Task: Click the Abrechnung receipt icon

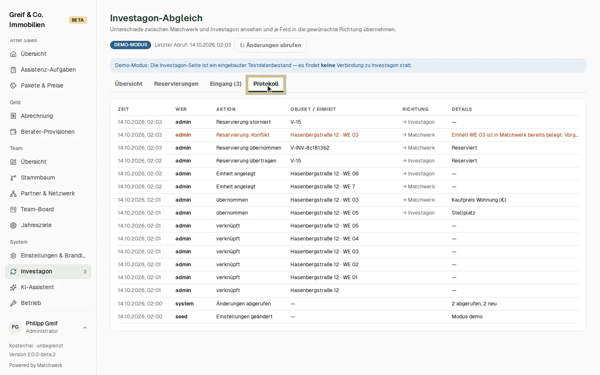Action: (13, 116)
